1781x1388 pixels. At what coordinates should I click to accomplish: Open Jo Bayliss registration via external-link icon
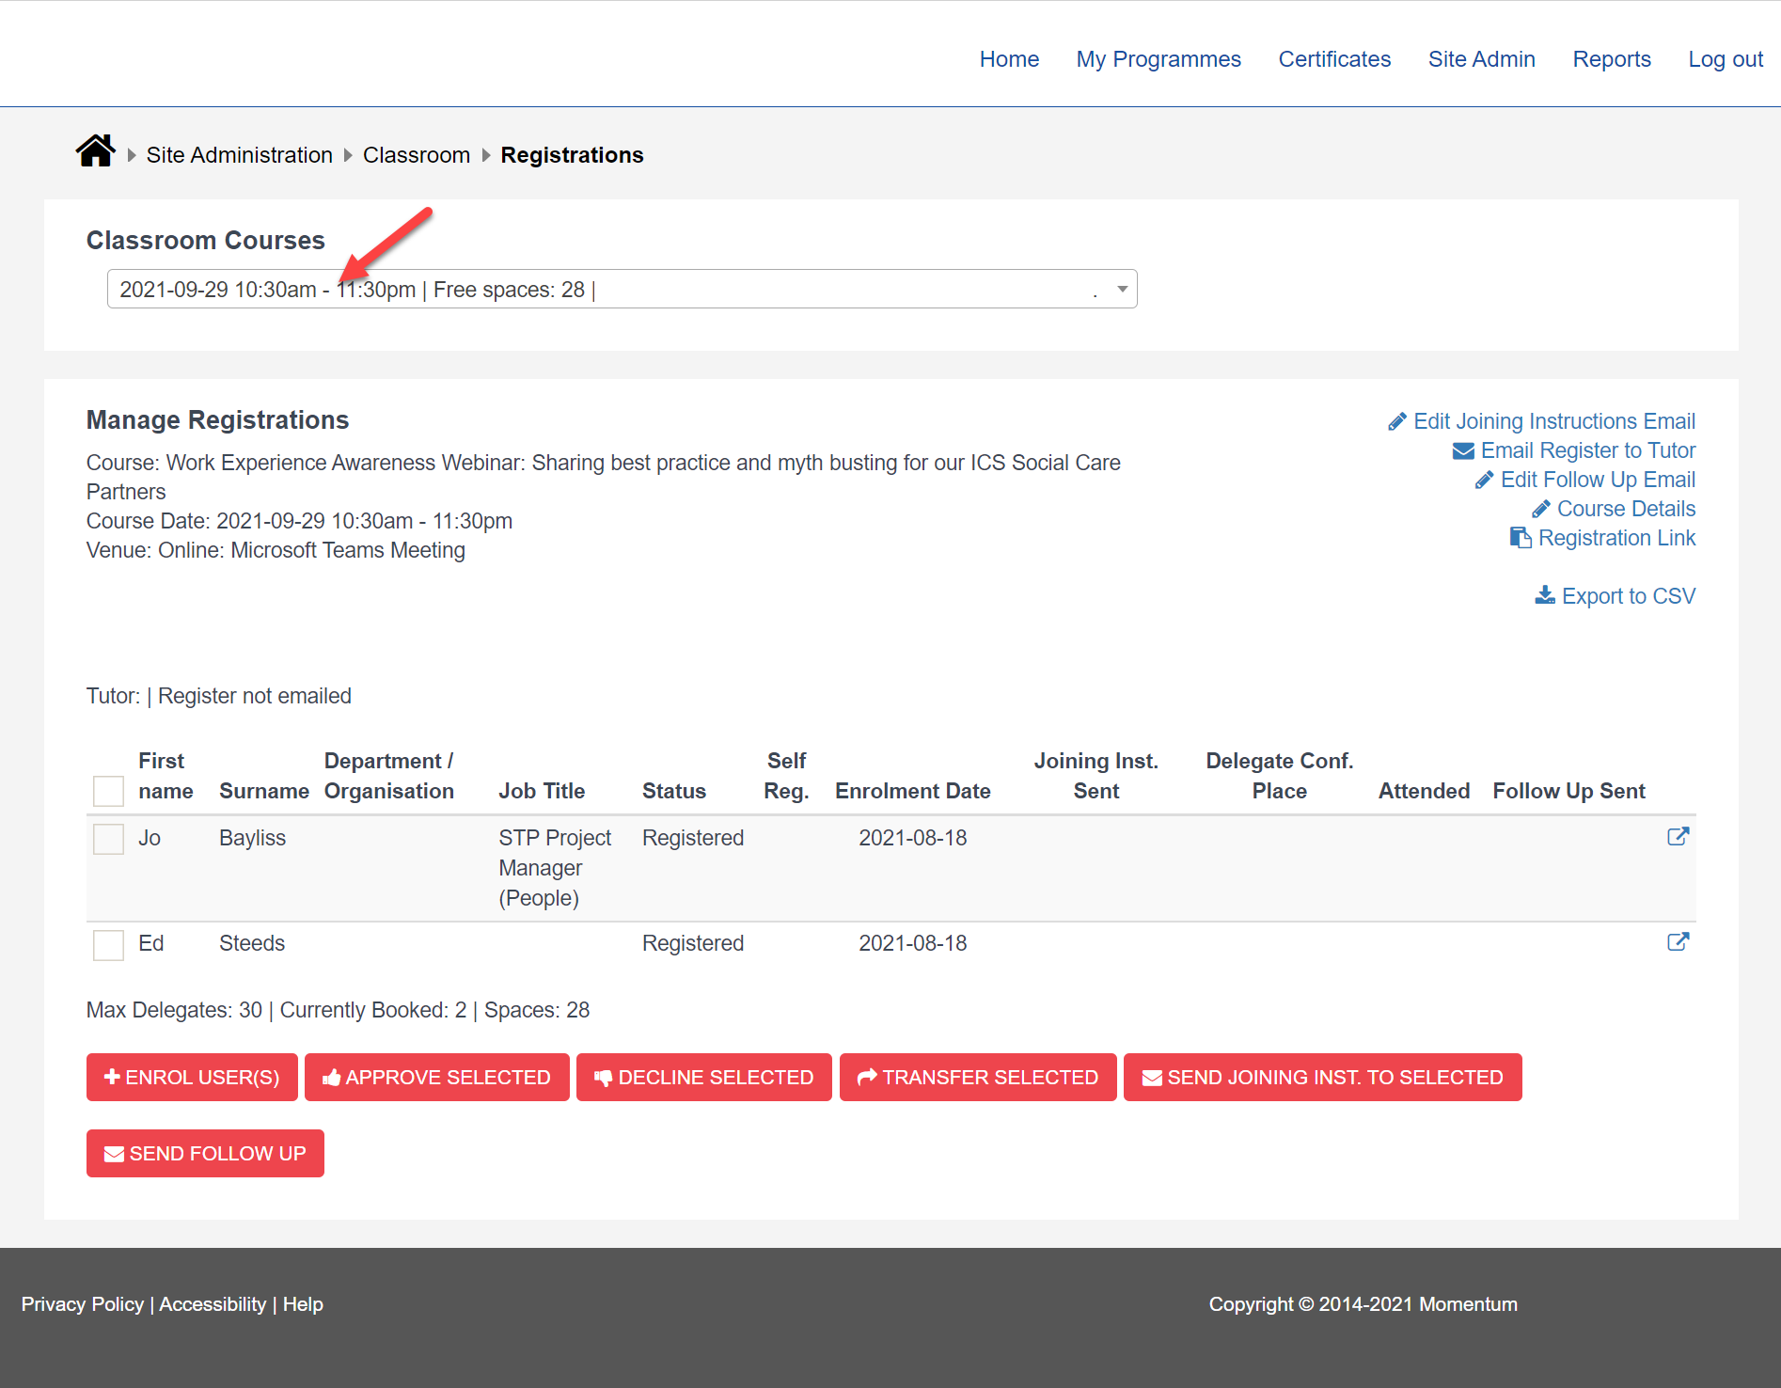pos(1678,837)
